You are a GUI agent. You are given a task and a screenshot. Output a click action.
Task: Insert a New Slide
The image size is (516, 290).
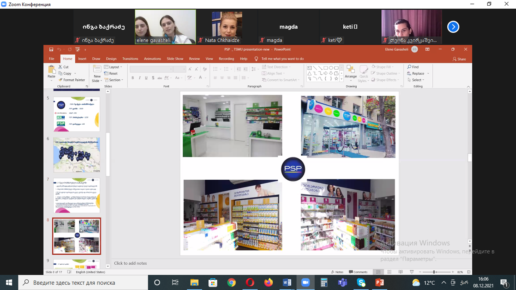click(x=97, y=74)
